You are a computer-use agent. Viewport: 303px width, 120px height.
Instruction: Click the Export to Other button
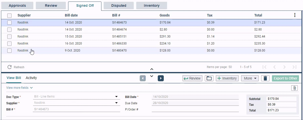click(285, 78)
